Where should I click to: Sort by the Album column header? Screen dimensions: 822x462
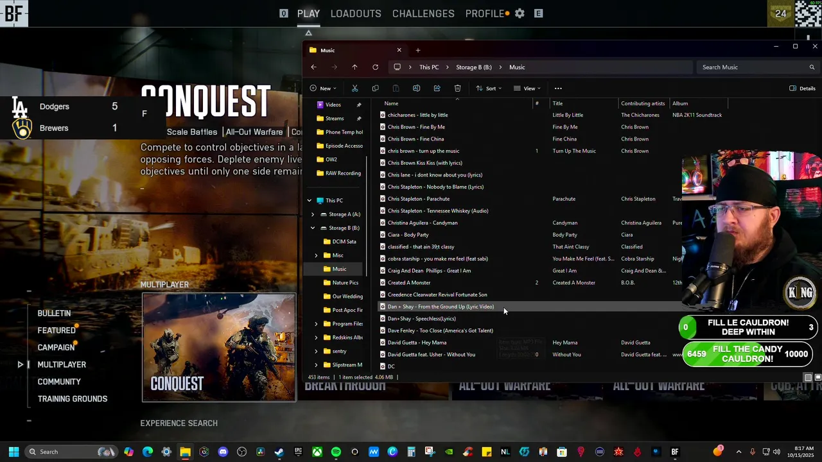coord(680,103)
